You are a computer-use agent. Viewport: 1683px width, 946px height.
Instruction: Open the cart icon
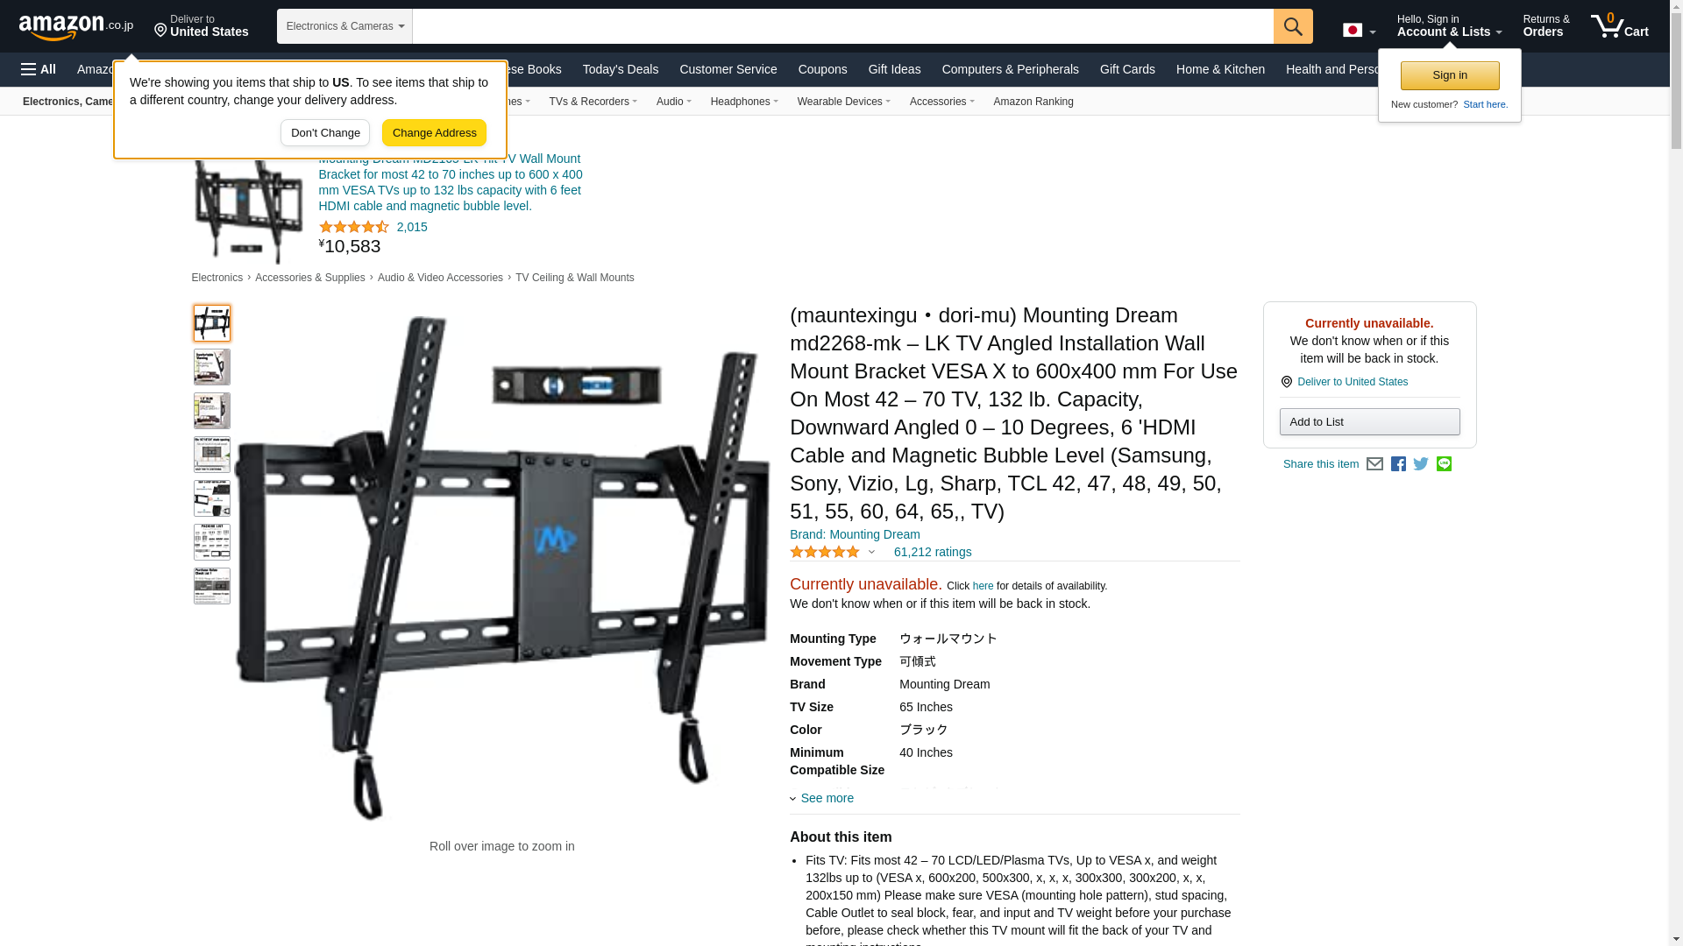tap(1620, 26)
